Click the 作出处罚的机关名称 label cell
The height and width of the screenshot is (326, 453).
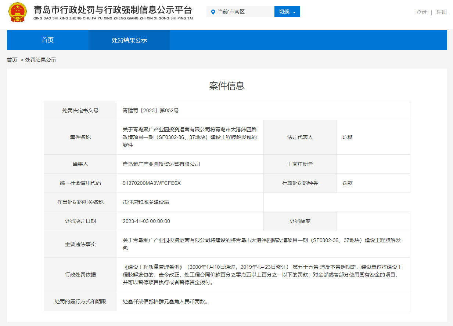(80, 202)
